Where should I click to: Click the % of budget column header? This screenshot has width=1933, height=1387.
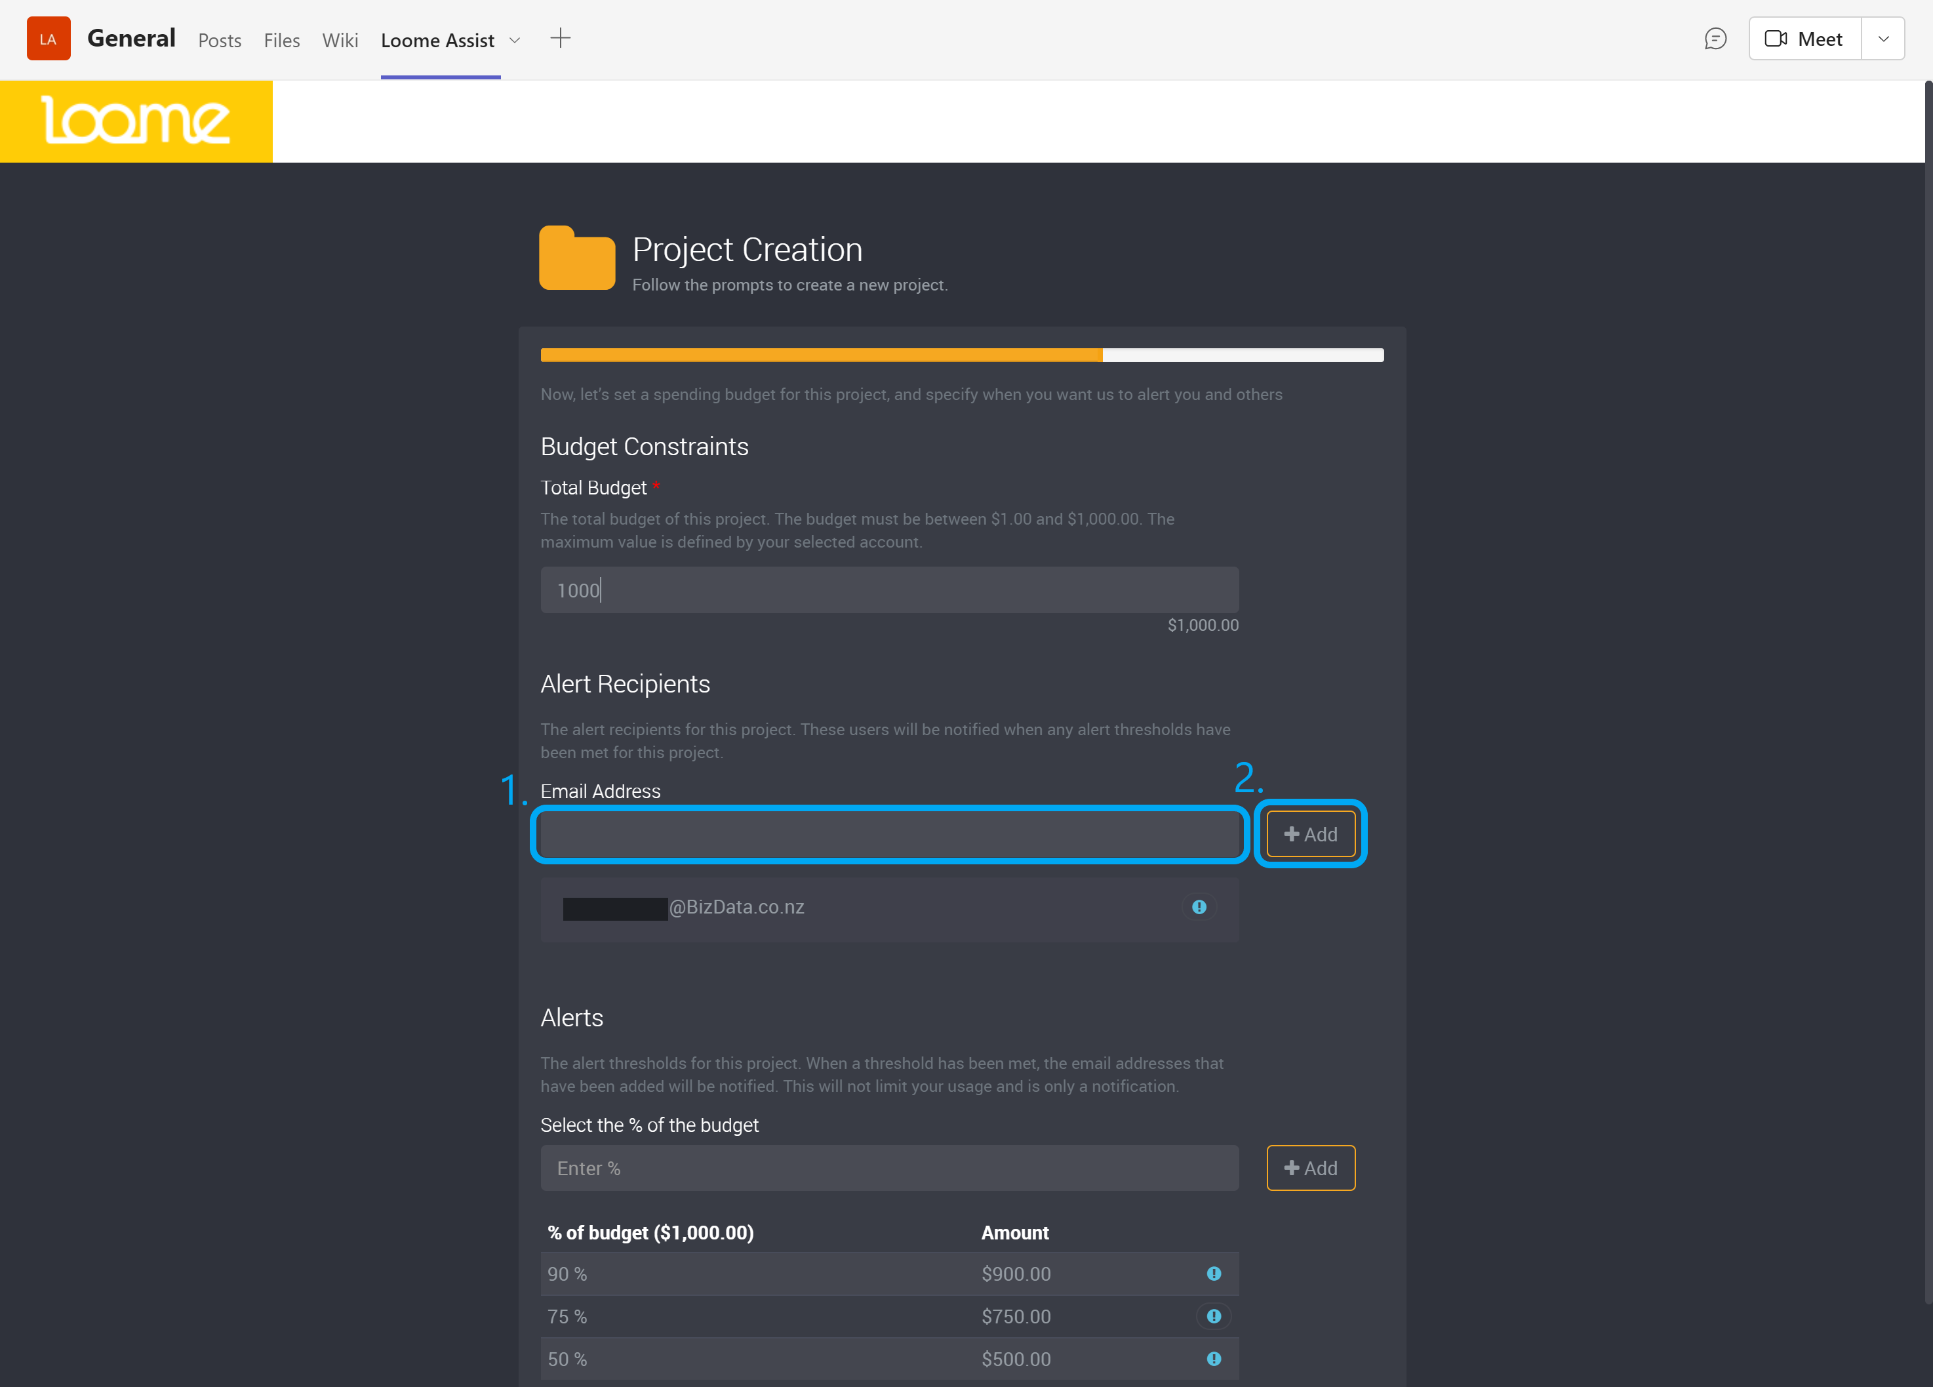click(650, 1233)
